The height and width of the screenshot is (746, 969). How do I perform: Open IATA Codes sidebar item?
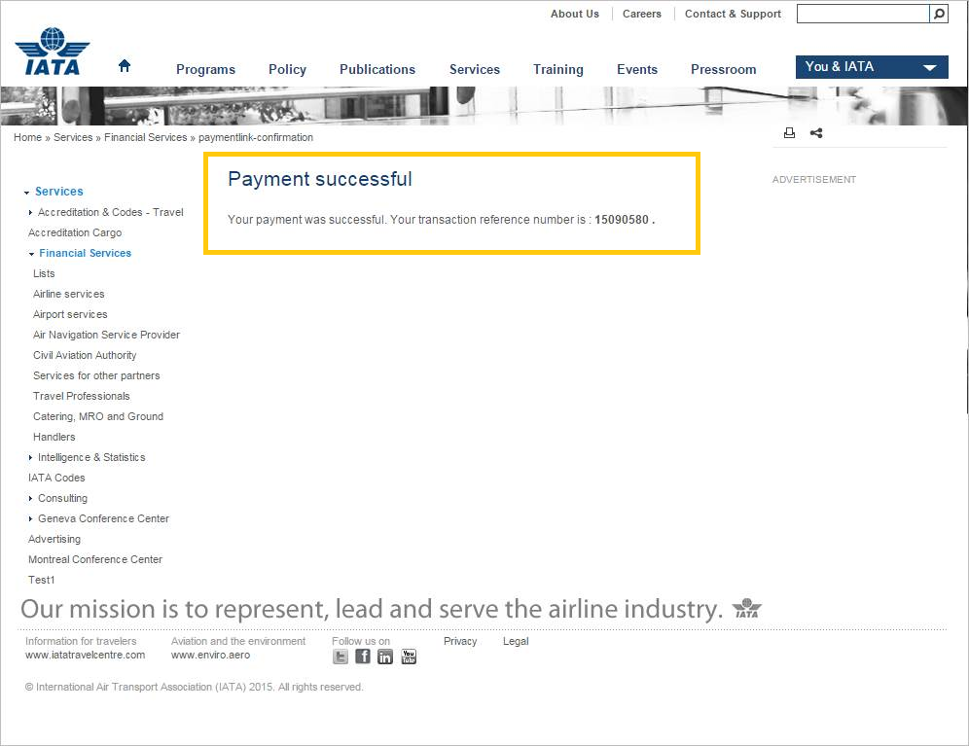[56, 478]
